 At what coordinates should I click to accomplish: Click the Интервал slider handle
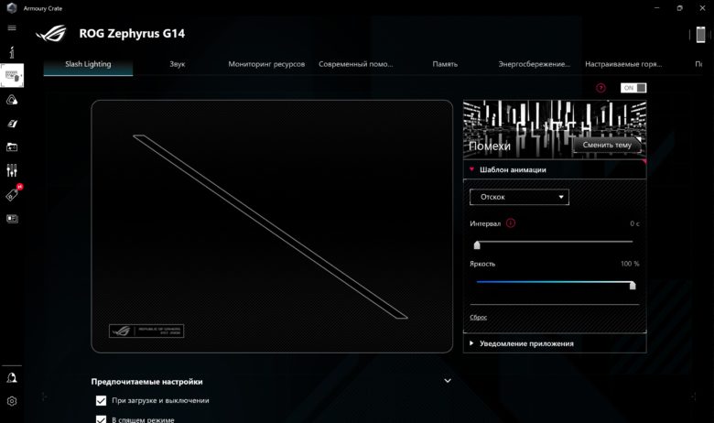[x=477, y=245]
